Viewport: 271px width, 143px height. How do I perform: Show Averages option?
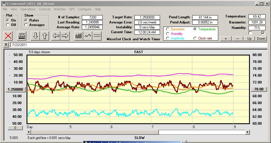(26, 25)
